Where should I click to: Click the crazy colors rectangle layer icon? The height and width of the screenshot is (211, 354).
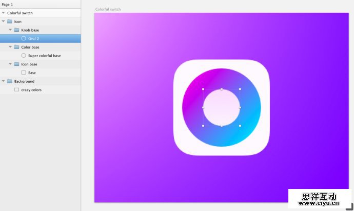click(x=16, y=89)
